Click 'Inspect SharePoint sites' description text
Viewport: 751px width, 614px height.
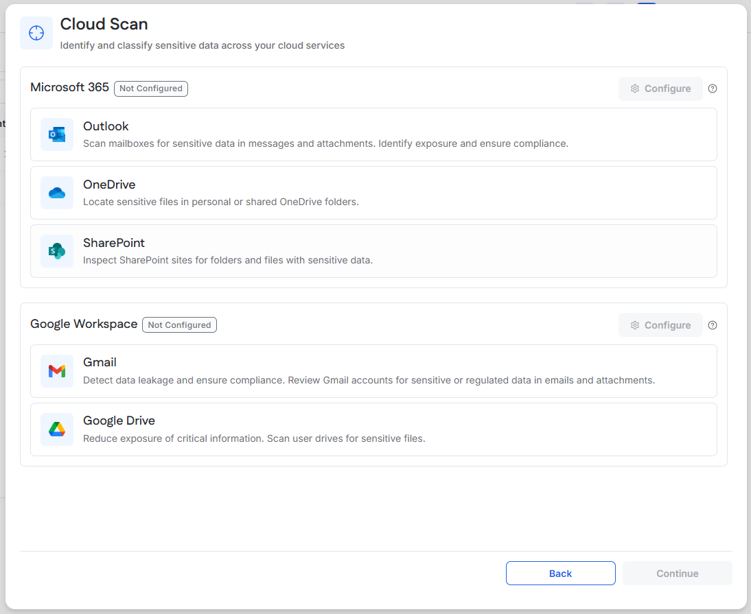pyautogui.click(x=228, y=260)
